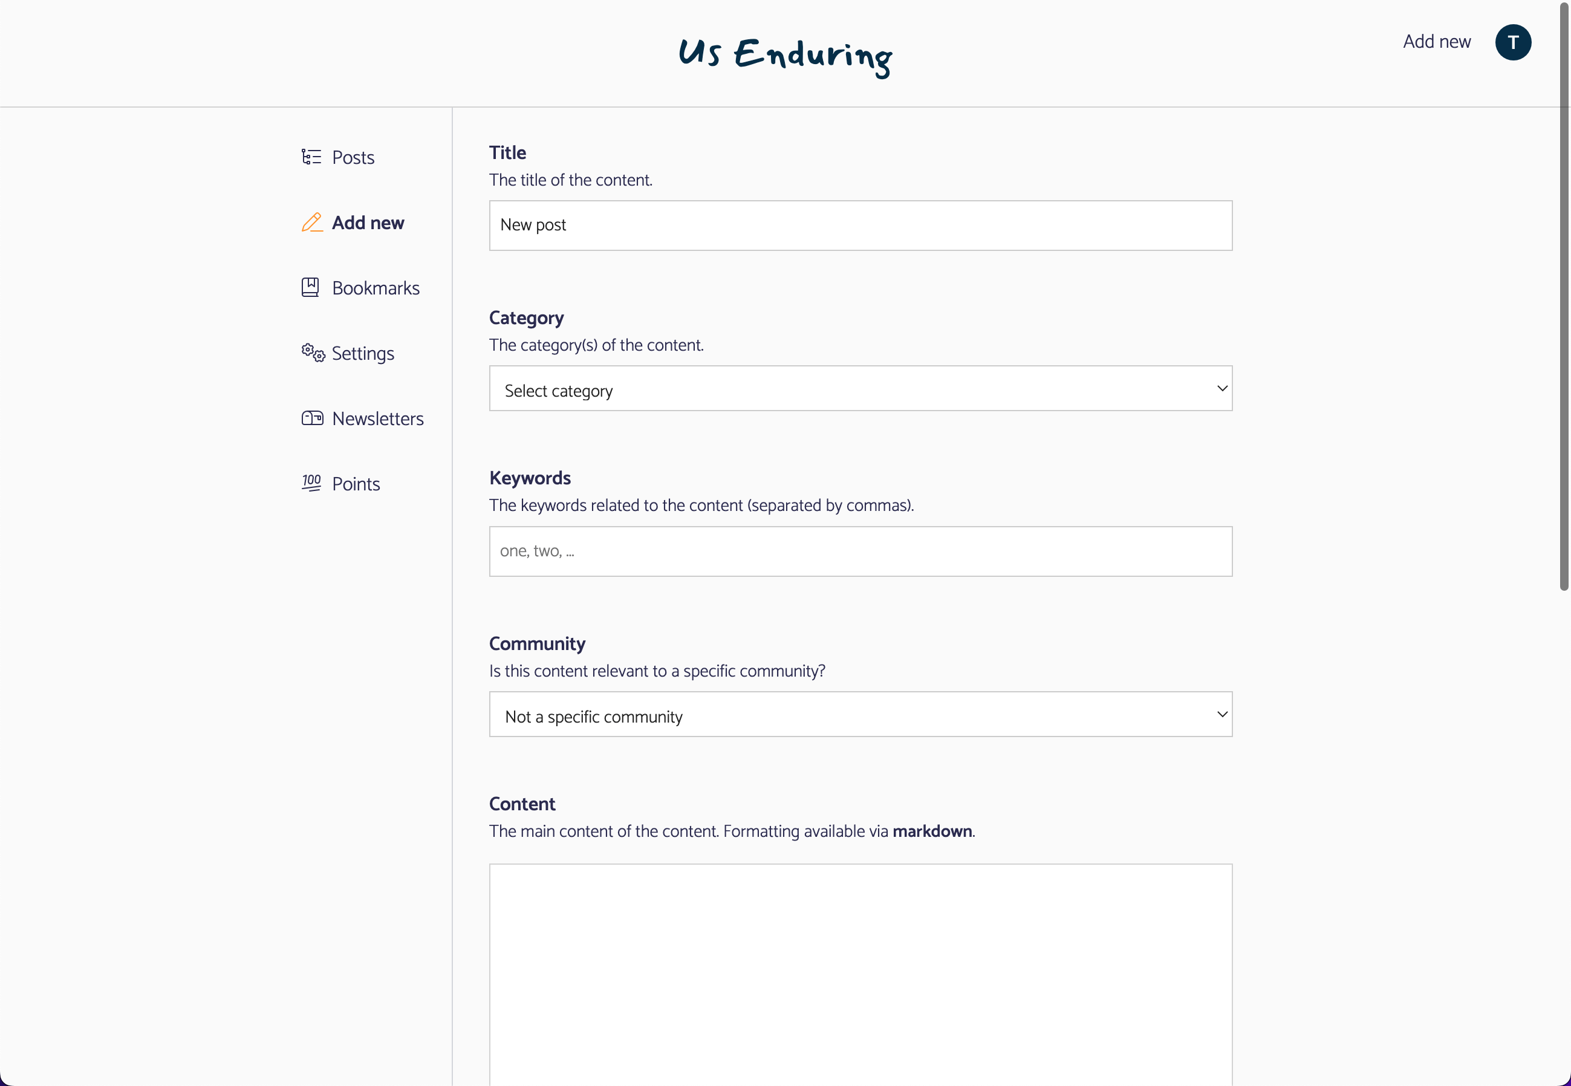Expand the Not a specific community dropdown
Viewport: 1571px width, 1086px height.
[860, 715]
